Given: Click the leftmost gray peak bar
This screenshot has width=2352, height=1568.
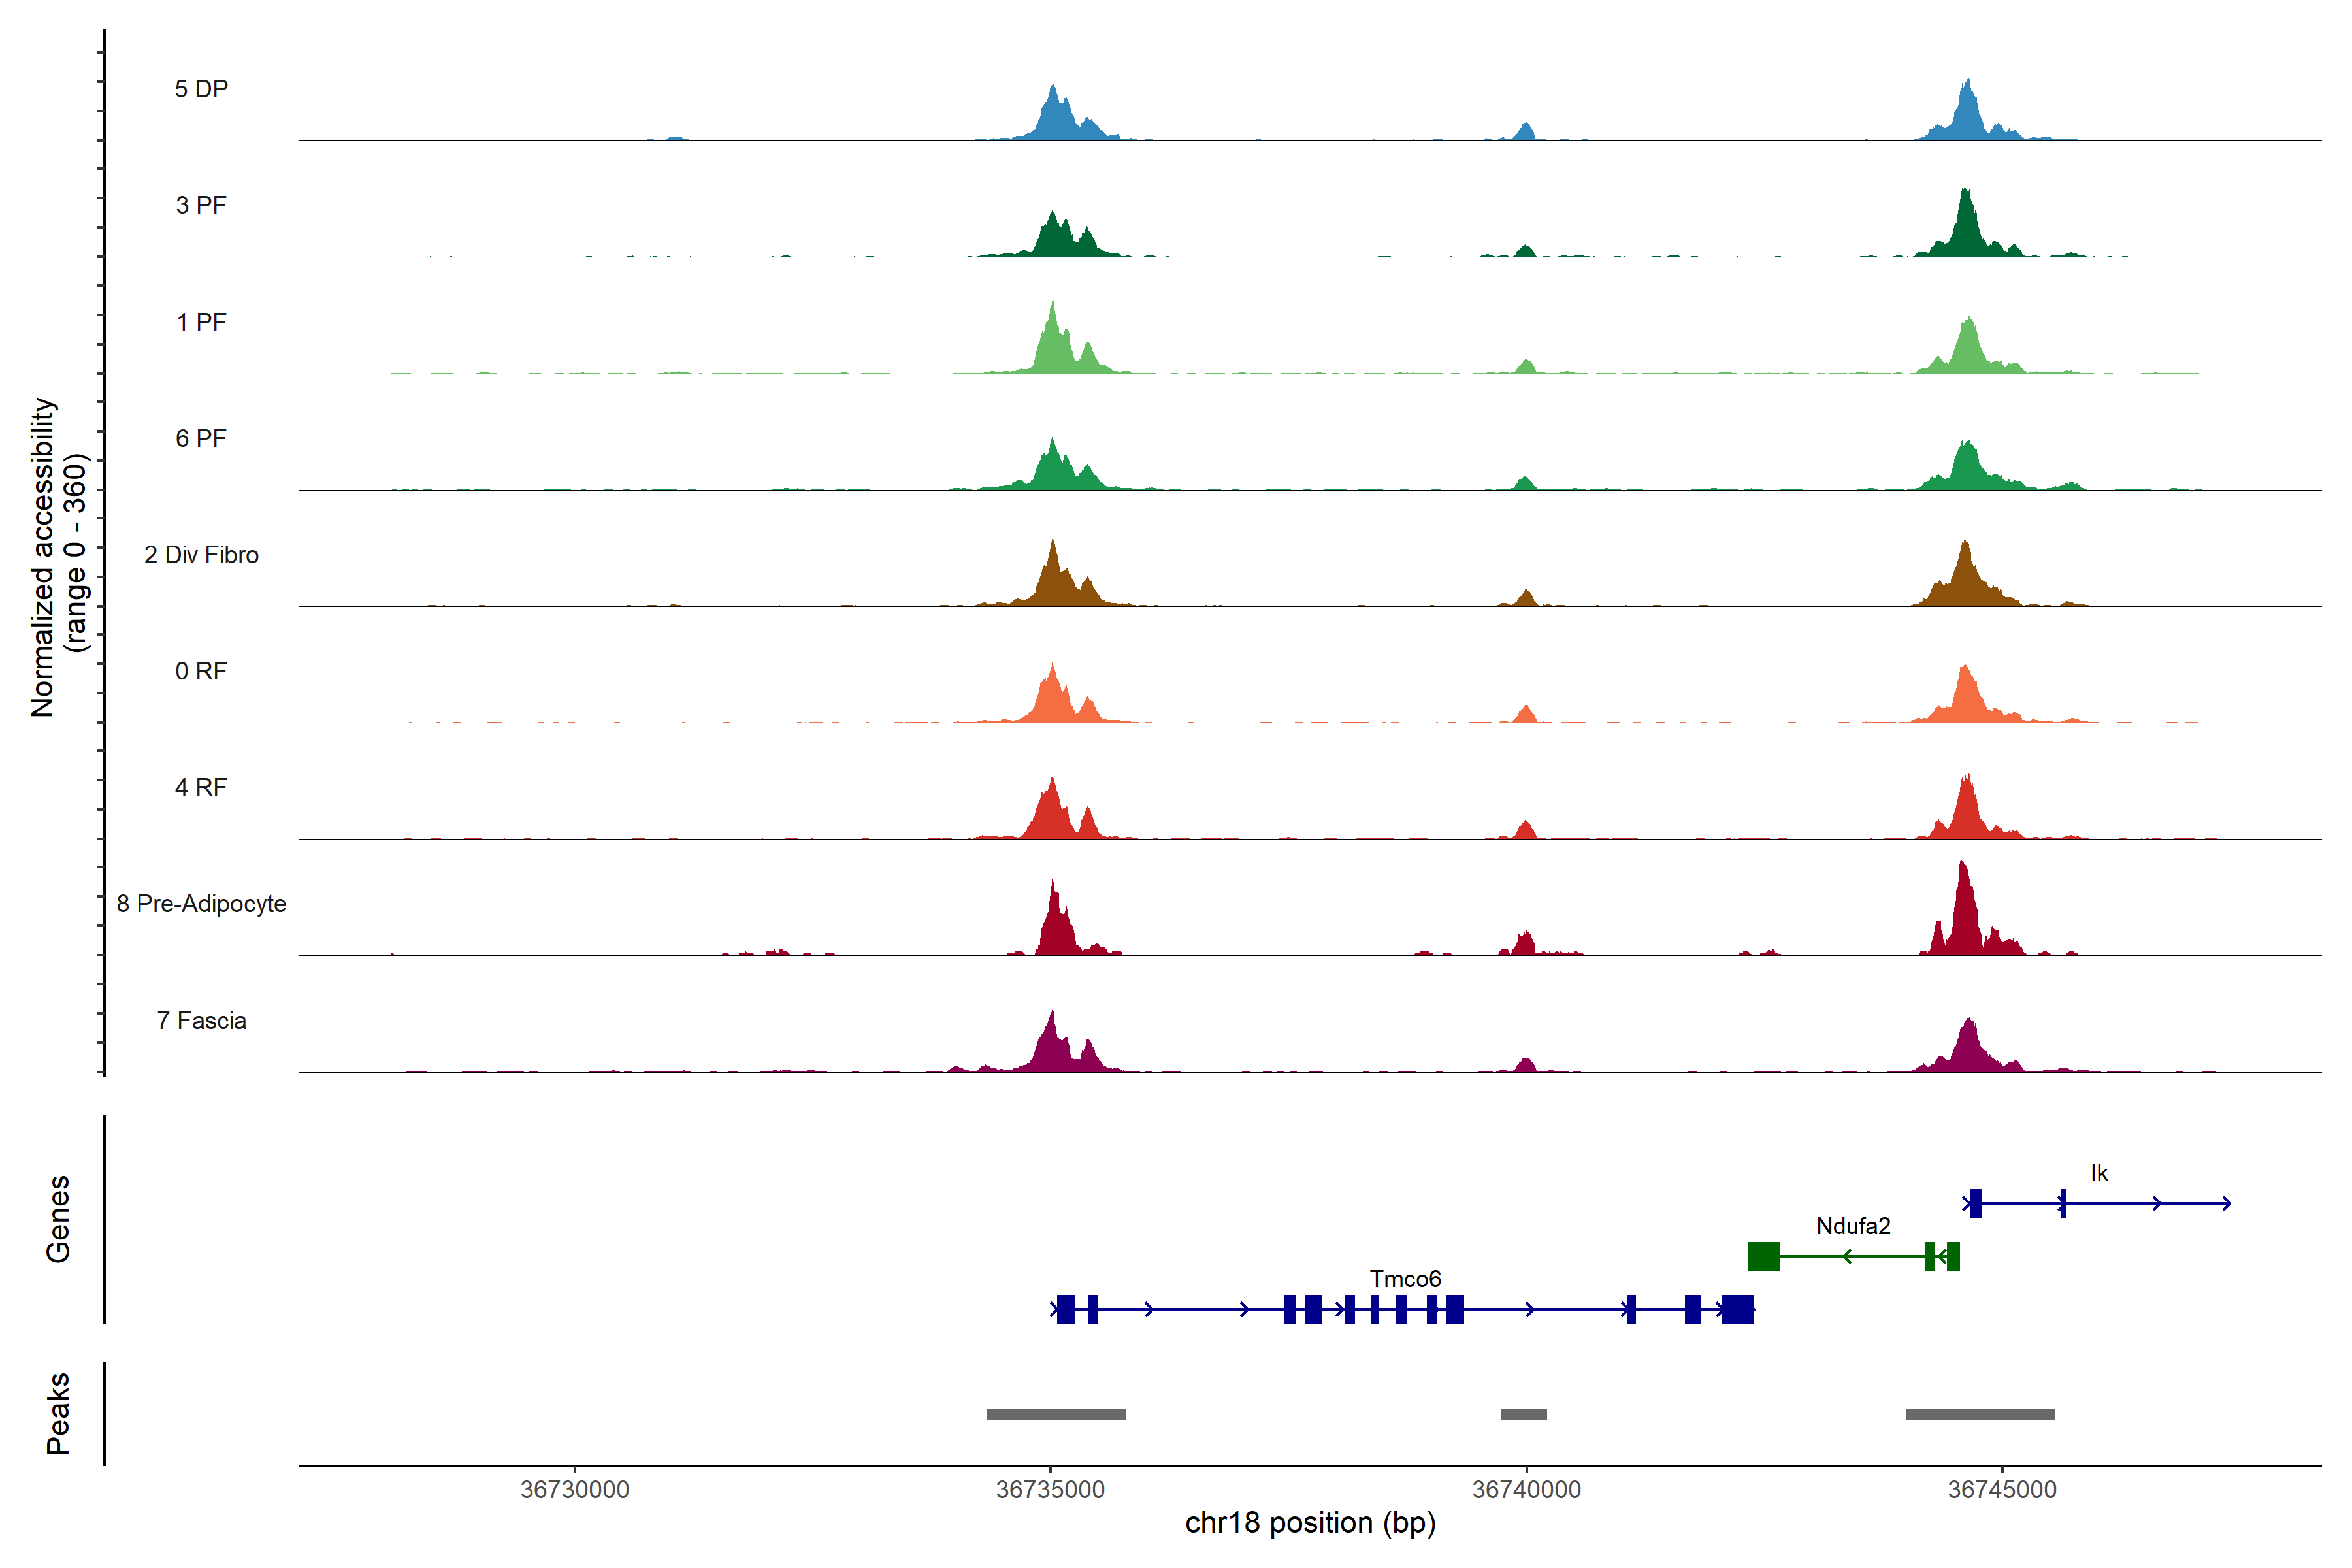Looking at the screenshot, I should pyautogui.click(x=1056, y=1414).
